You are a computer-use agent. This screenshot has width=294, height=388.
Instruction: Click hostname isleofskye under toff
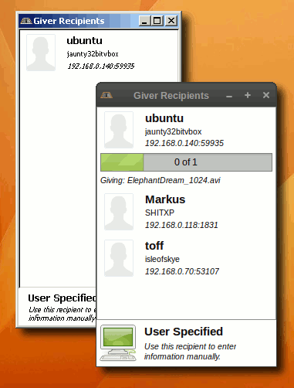point(162,259)
